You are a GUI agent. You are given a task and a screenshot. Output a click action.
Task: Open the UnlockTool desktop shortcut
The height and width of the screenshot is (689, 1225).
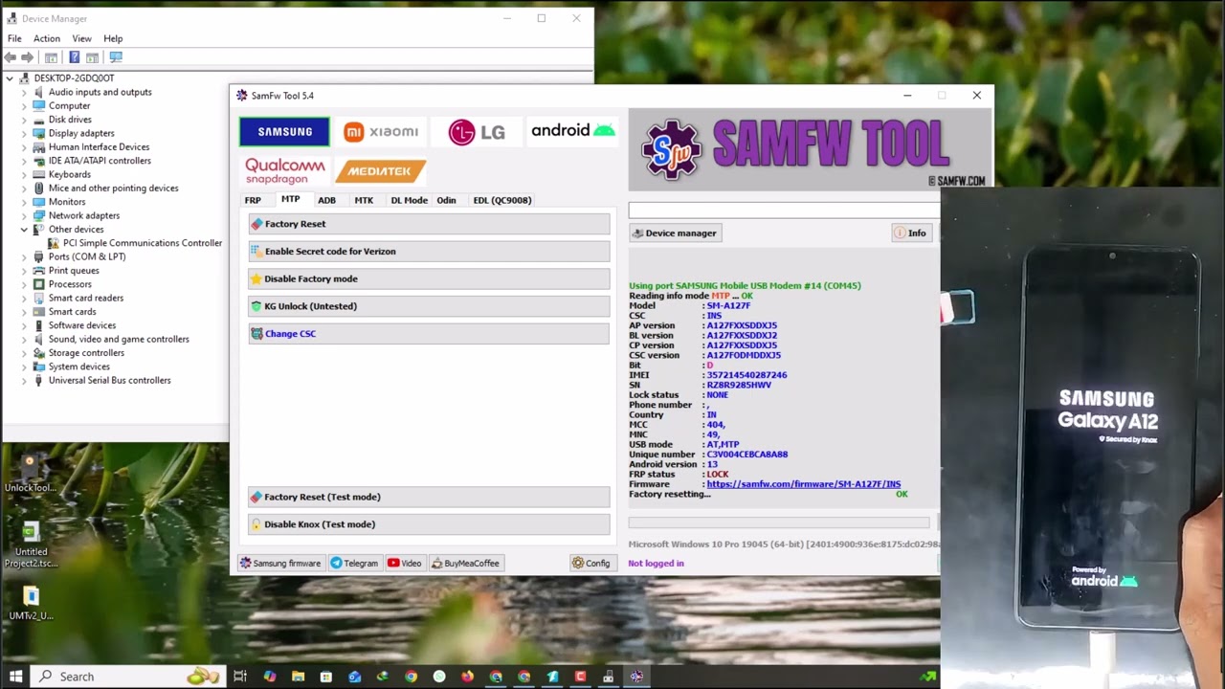[x=31, y=474]
